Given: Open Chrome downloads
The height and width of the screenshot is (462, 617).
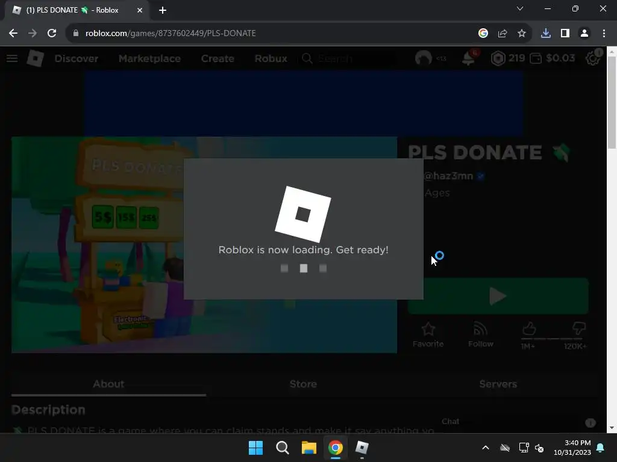Looking at the screenshot, I should click(545, 34).
